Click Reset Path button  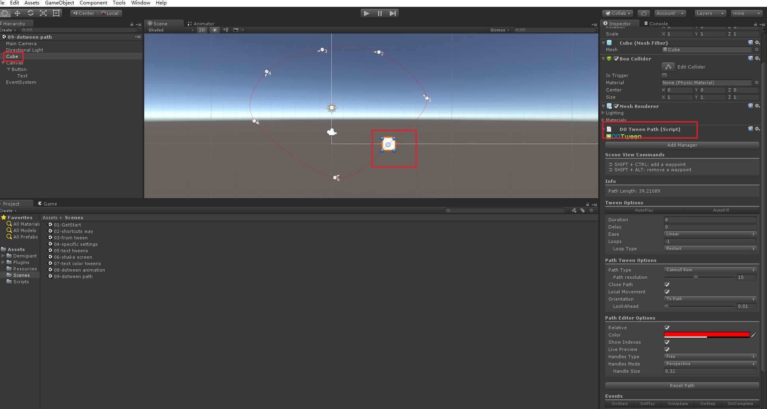(682, 386)
